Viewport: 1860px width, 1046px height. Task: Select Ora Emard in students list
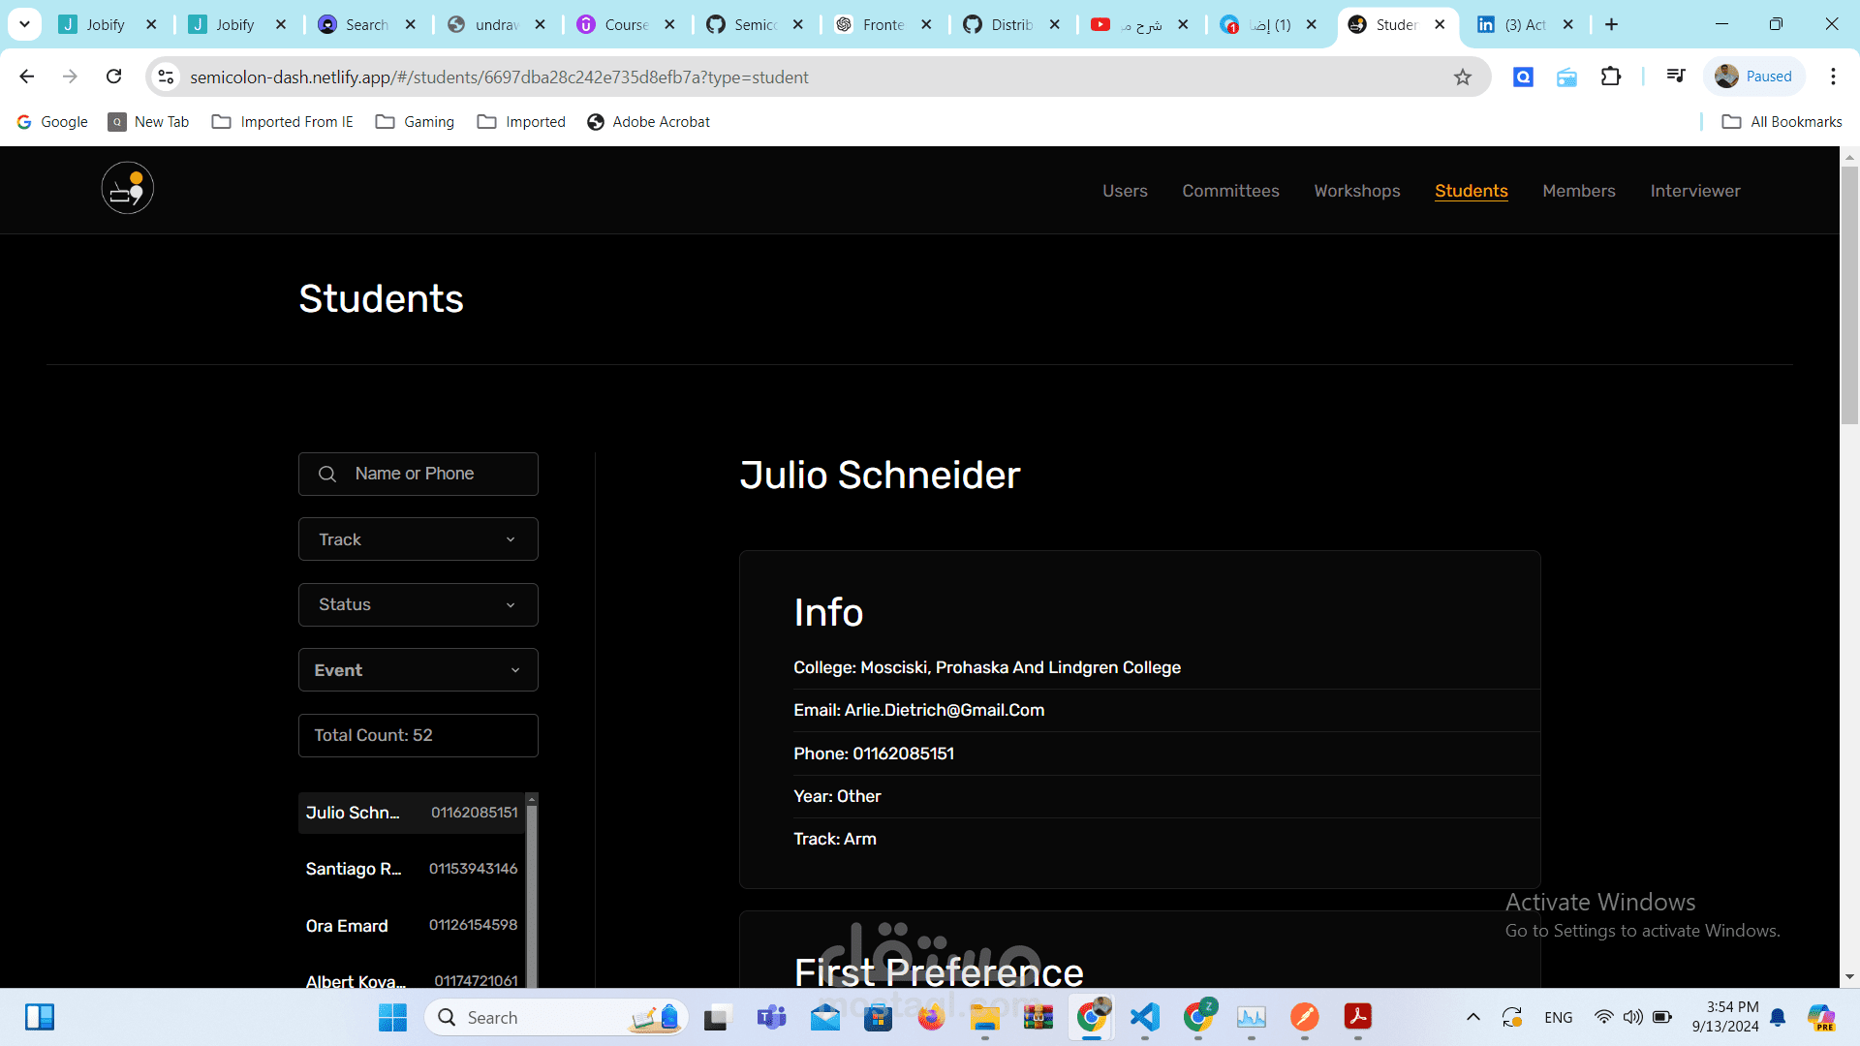tap(411, 926)
